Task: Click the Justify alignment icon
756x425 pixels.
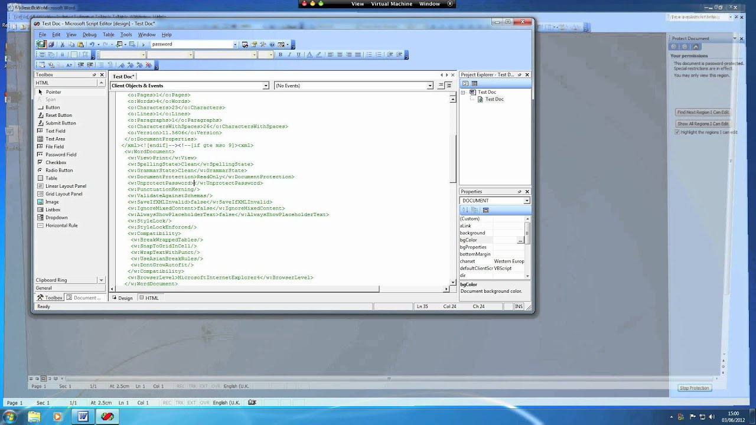Action: pyautogui.click(x=358, y=54)
